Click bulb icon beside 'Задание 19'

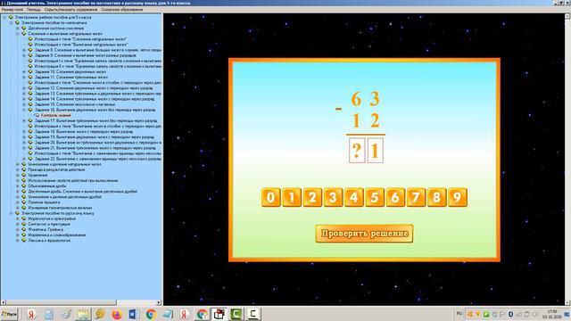click(30, 136)
